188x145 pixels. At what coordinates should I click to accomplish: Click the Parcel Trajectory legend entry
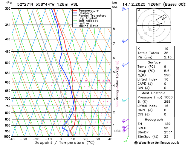point(90,16)
